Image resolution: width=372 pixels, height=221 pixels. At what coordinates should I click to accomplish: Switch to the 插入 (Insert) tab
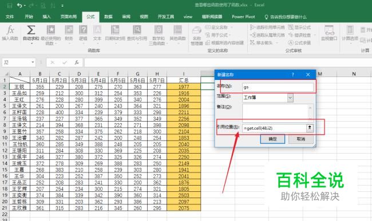(x=46, y=17)
